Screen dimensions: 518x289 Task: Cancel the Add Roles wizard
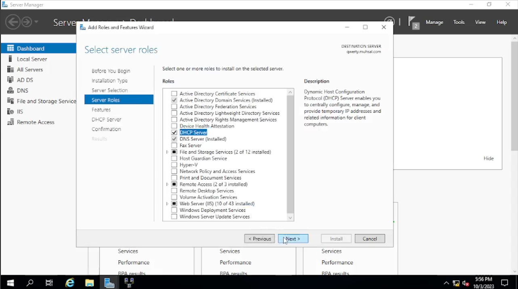pos(370,239)
